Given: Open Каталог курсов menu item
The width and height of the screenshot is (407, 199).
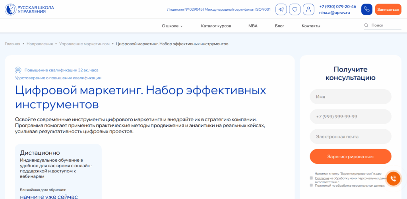Looking at the screenshot, I should [x=216, y=26].
